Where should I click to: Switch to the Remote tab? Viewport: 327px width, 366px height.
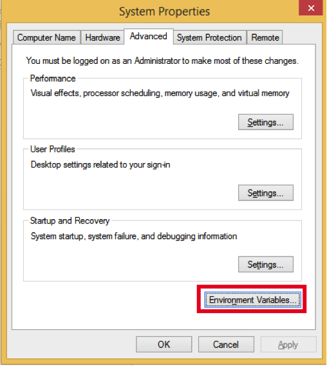coord(265,37)
